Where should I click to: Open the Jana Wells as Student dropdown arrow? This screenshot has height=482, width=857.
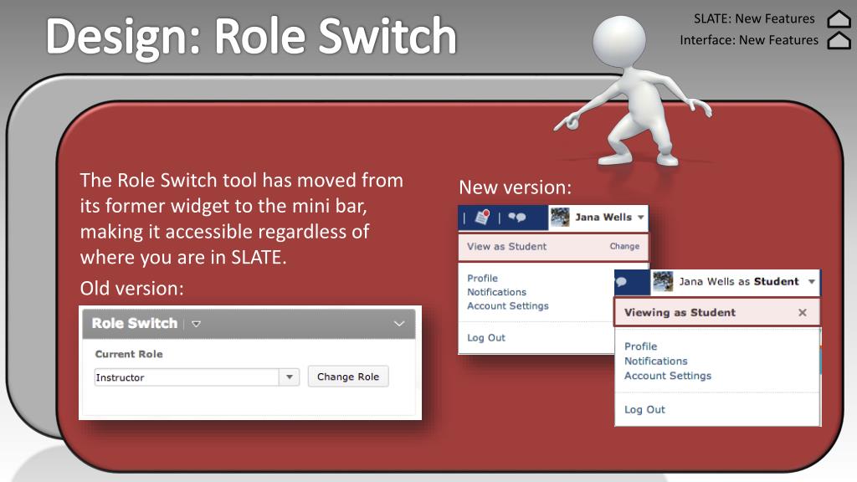pyautogui.click(x=812, y=281)
